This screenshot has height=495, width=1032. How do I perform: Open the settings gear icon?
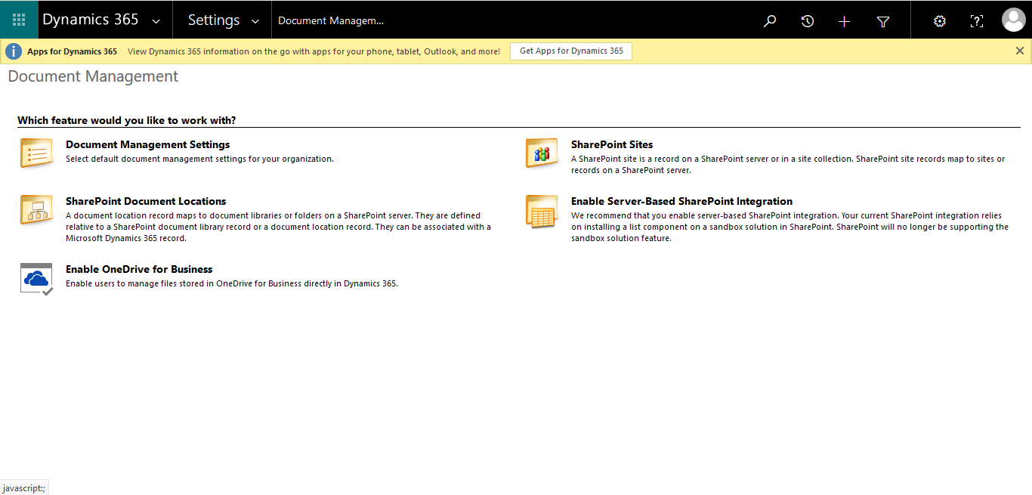[939, 21]
